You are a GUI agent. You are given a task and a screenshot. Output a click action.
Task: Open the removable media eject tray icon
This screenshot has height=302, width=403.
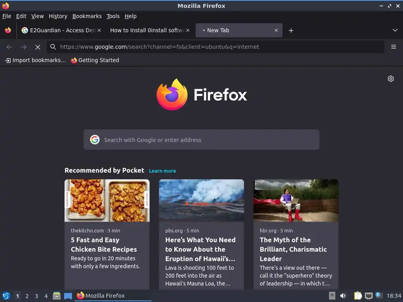pyautogui.click(x=332, y=296)
